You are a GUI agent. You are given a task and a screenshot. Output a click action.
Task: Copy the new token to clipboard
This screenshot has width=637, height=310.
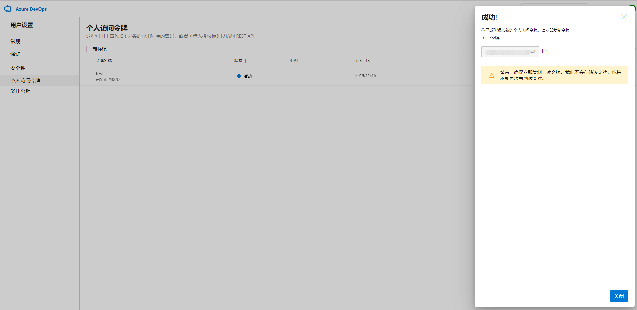[x=545, y=52]
